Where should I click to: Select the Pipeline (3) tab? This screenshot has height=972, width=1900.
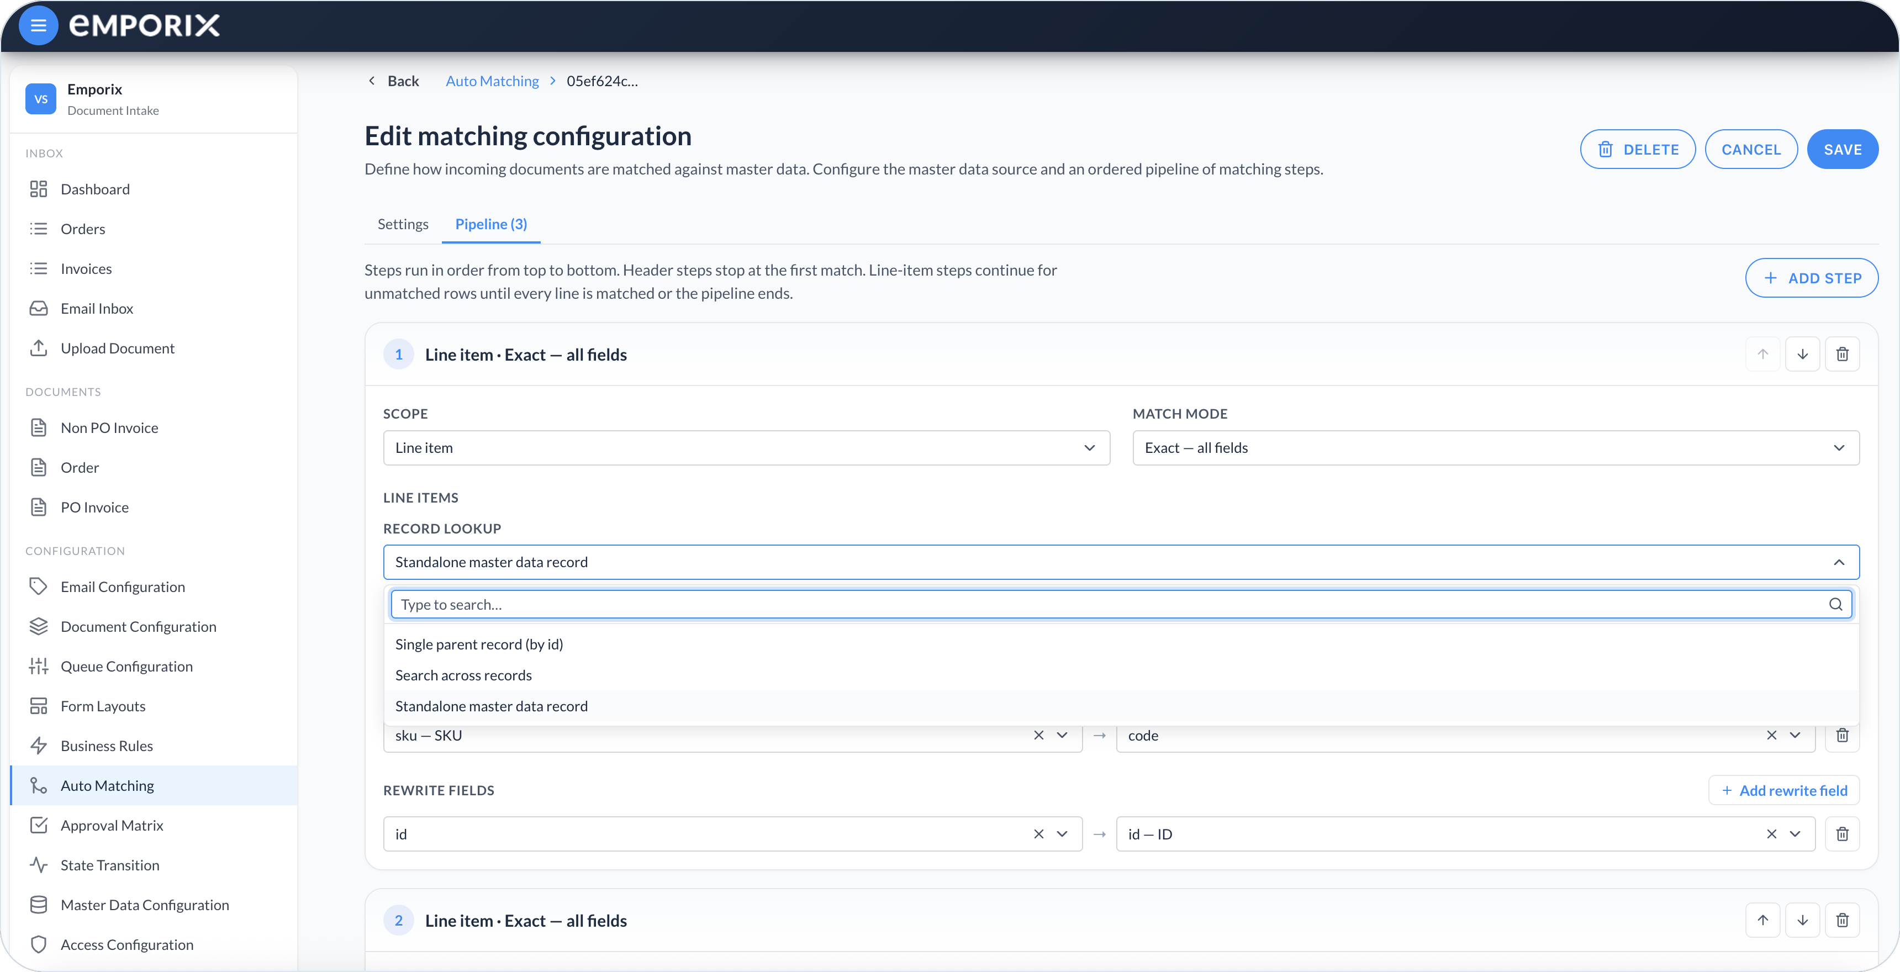(491, 224)
